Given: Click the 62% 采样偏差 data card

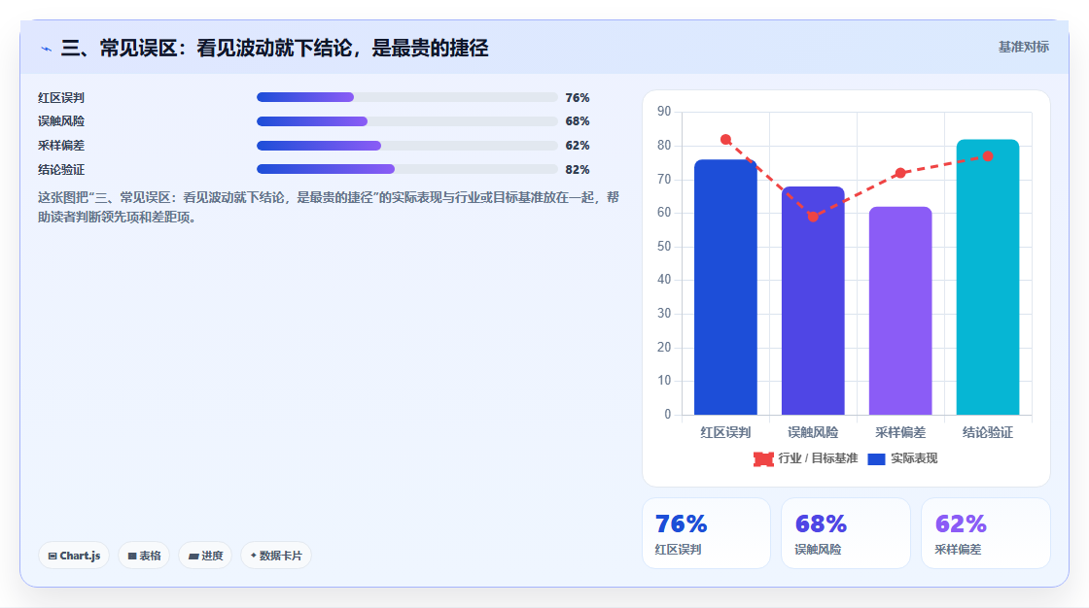Looking at the screenshot, I should (x=986, y=533).
